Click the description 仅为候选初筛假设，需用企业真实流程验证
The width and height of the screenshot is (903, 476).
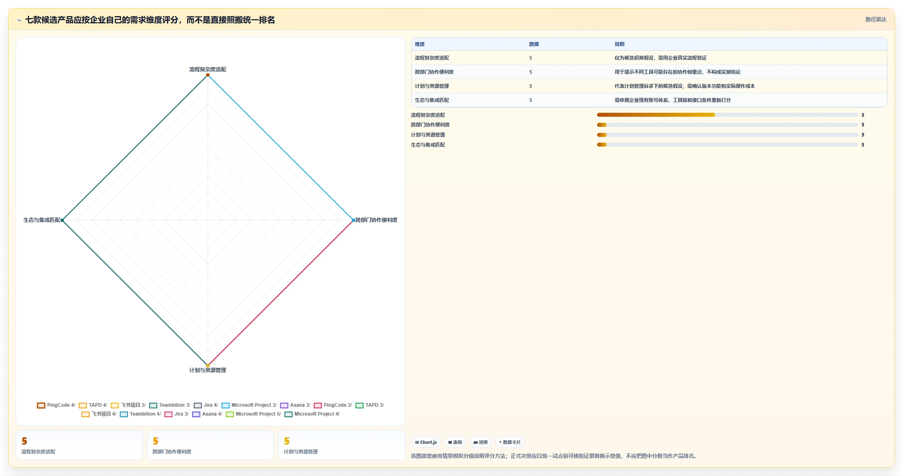click(x=660, y=58)
